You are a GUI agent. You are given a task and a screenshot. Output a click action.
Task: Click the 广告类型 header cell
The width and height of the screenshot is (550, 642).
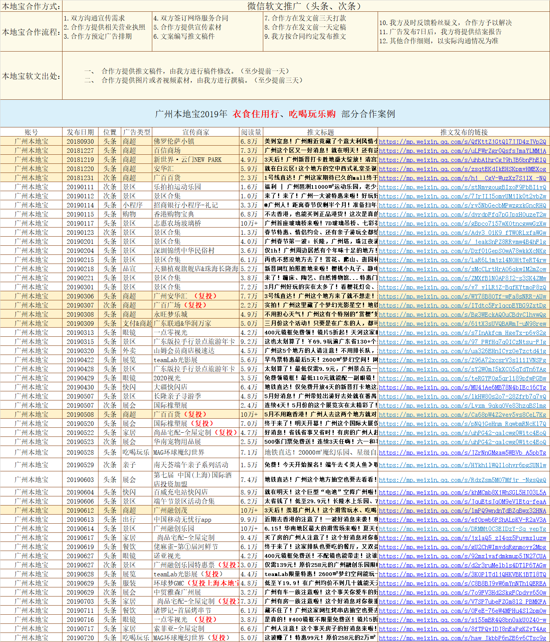pyautogui.click(x=136, y=132)
